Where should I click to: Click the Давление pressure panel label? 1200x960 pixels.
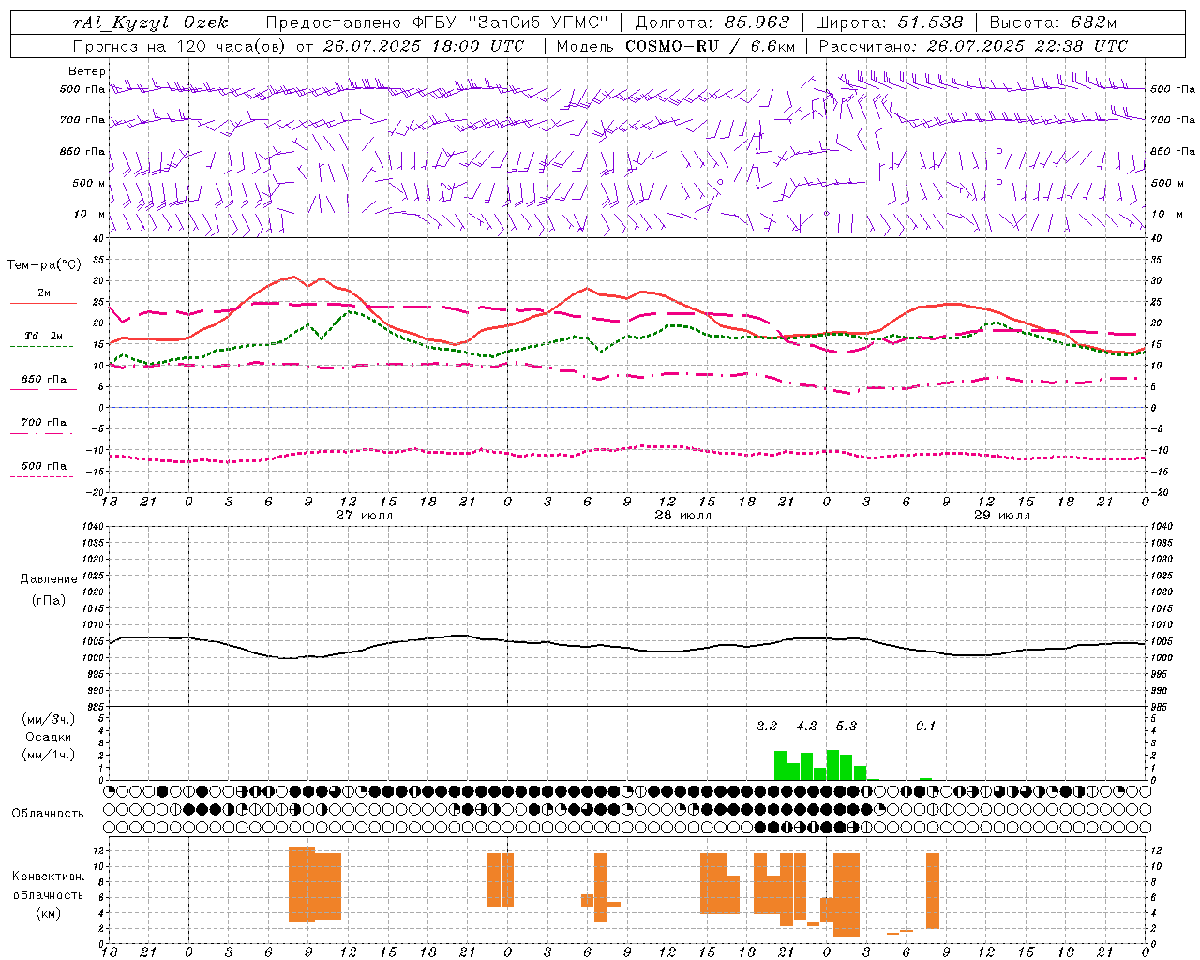tap(49, 579)
